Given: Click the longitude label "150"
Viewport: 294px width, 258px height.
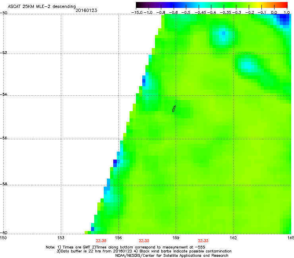Looking at the screenshot, I should (x=3, y=238).
